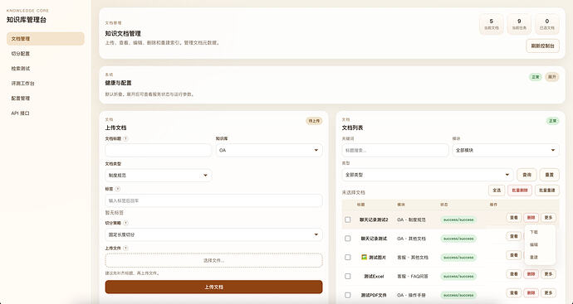Click the 输入标签后回车 tag input
Viewport: 573px width, 304px height.
(213, 200)
